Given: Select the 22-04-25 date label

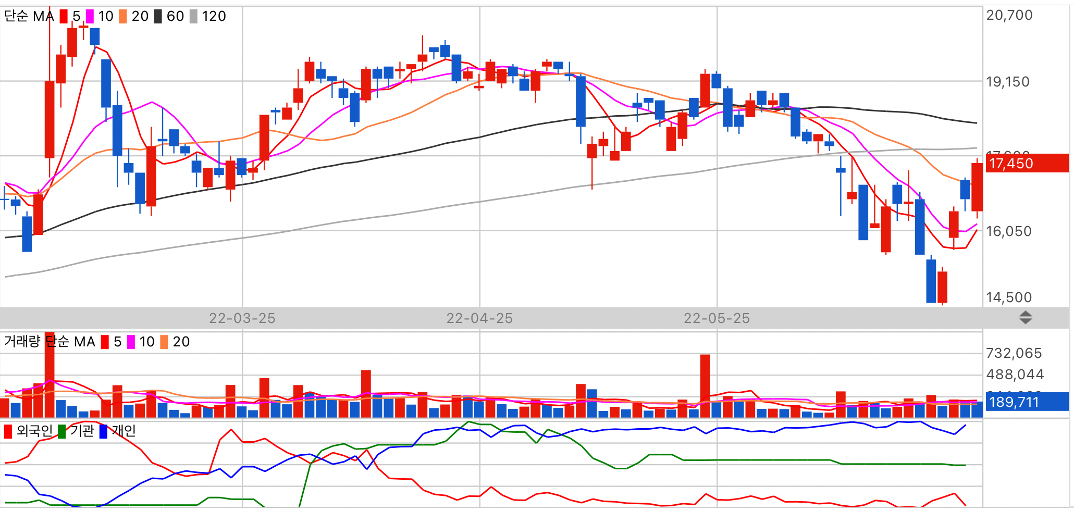Looking at the screenshot, I should tap(479, 318).
